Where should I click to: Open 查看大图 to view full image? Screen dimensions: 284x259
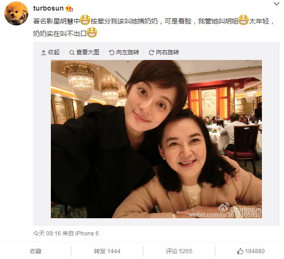point(84,52)
